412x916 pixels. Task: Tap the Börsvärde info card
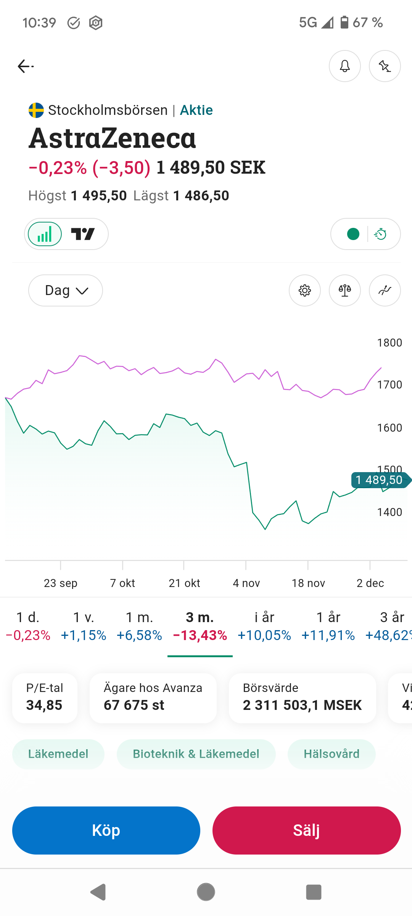pyautogui.click(x=302, y=698)
